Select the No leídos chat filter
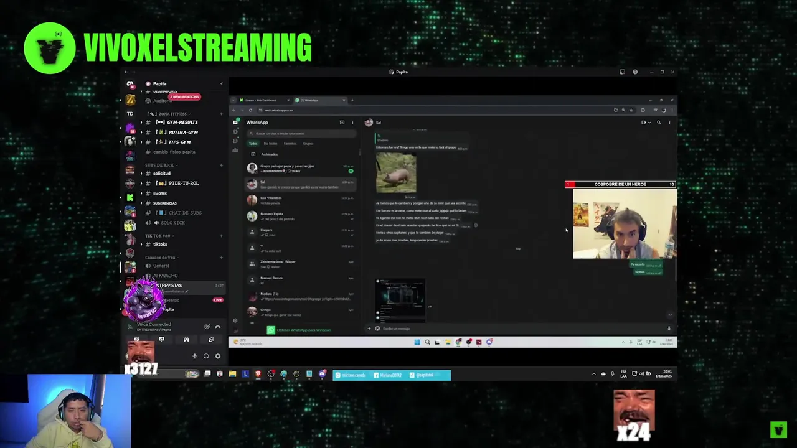This screenshot has height=448, width=797. tap(270, 144)
